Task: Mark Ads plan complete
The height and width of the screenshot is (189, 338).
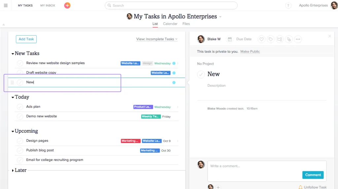Action: (20, 107)
